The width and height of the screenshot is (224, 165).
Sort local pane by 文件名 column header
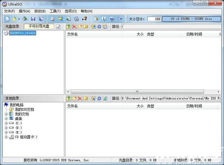(94, 106)
